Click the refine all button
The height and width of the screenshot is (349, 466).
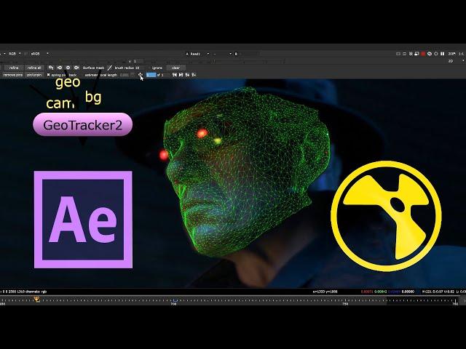coord(34,68)
